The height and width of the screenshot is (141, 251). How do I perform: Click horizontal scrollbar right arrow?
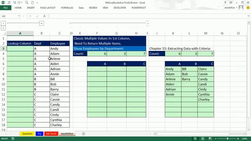(246, 134)
